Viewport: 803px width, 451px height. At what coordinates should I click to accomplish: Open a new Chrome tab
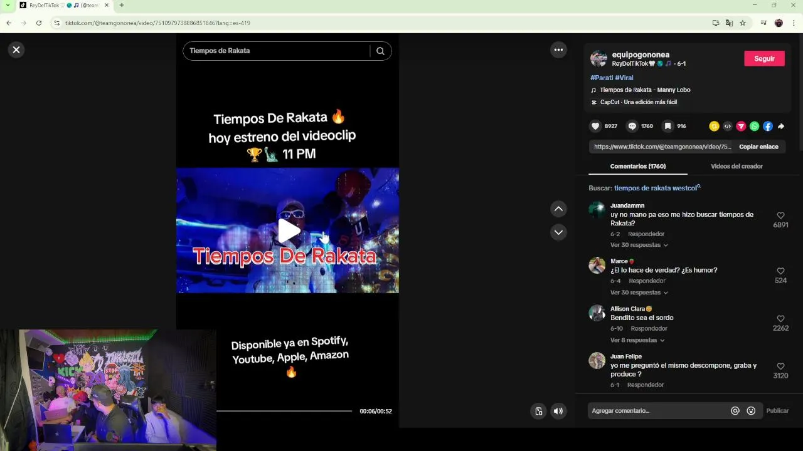(122, 5)
